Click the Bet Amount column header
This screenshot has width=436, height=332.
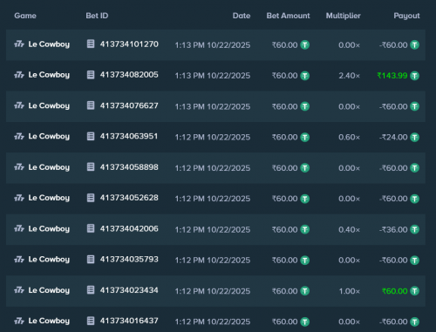point(288,16)
